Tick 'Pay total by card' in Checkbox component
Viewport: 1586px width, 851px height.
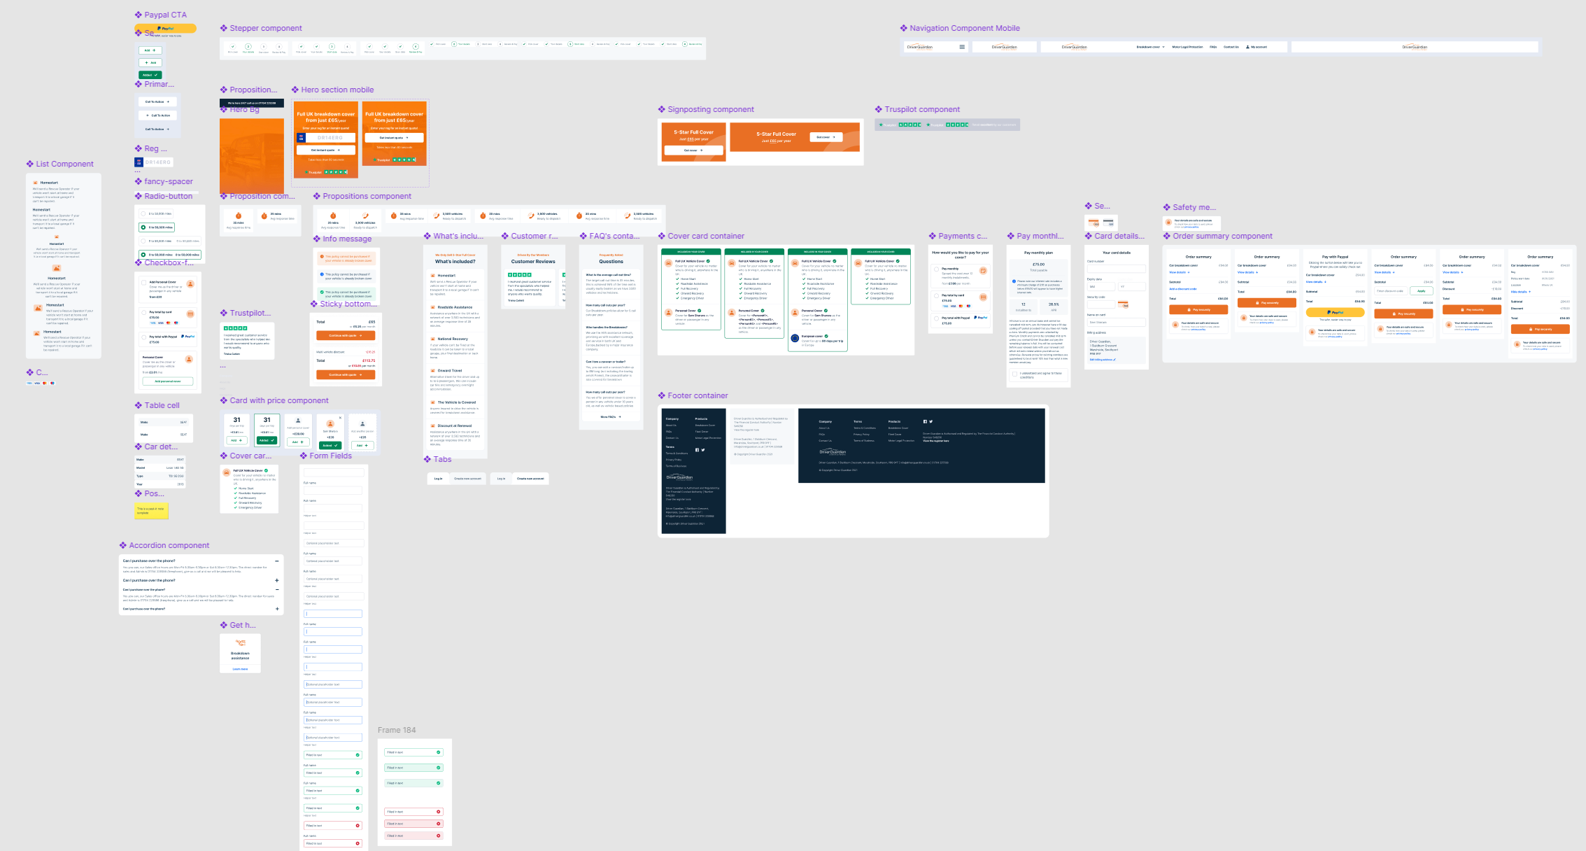point(144,313)
